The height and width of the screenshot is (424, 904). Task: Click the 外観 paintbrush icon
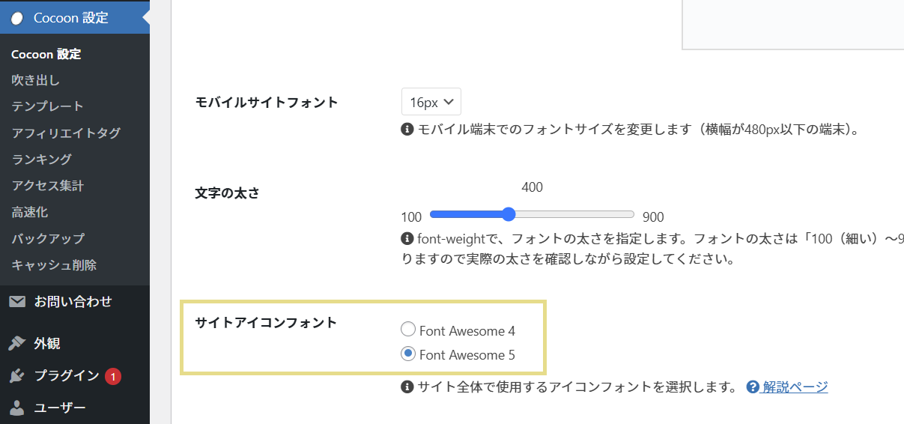[17, 344]
